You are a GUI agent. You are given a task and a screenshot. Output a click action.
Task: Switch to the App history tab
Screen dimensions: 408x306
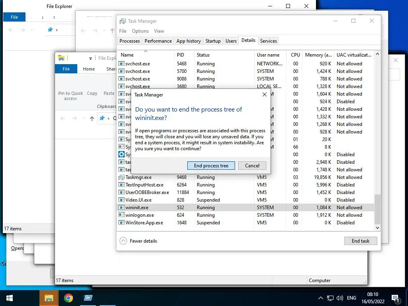pyautogui.click(x=188, y=41)
